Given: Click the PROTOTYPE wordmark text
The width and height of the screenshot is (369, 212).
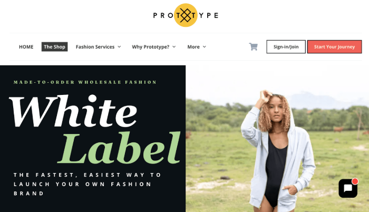Looking at the screenshot, I should (x=186, y=15).
